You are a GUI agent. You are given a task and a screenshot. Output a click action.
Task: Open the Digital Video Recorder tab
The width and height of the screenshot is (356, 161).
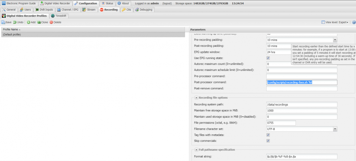click(x=56, y=4)
